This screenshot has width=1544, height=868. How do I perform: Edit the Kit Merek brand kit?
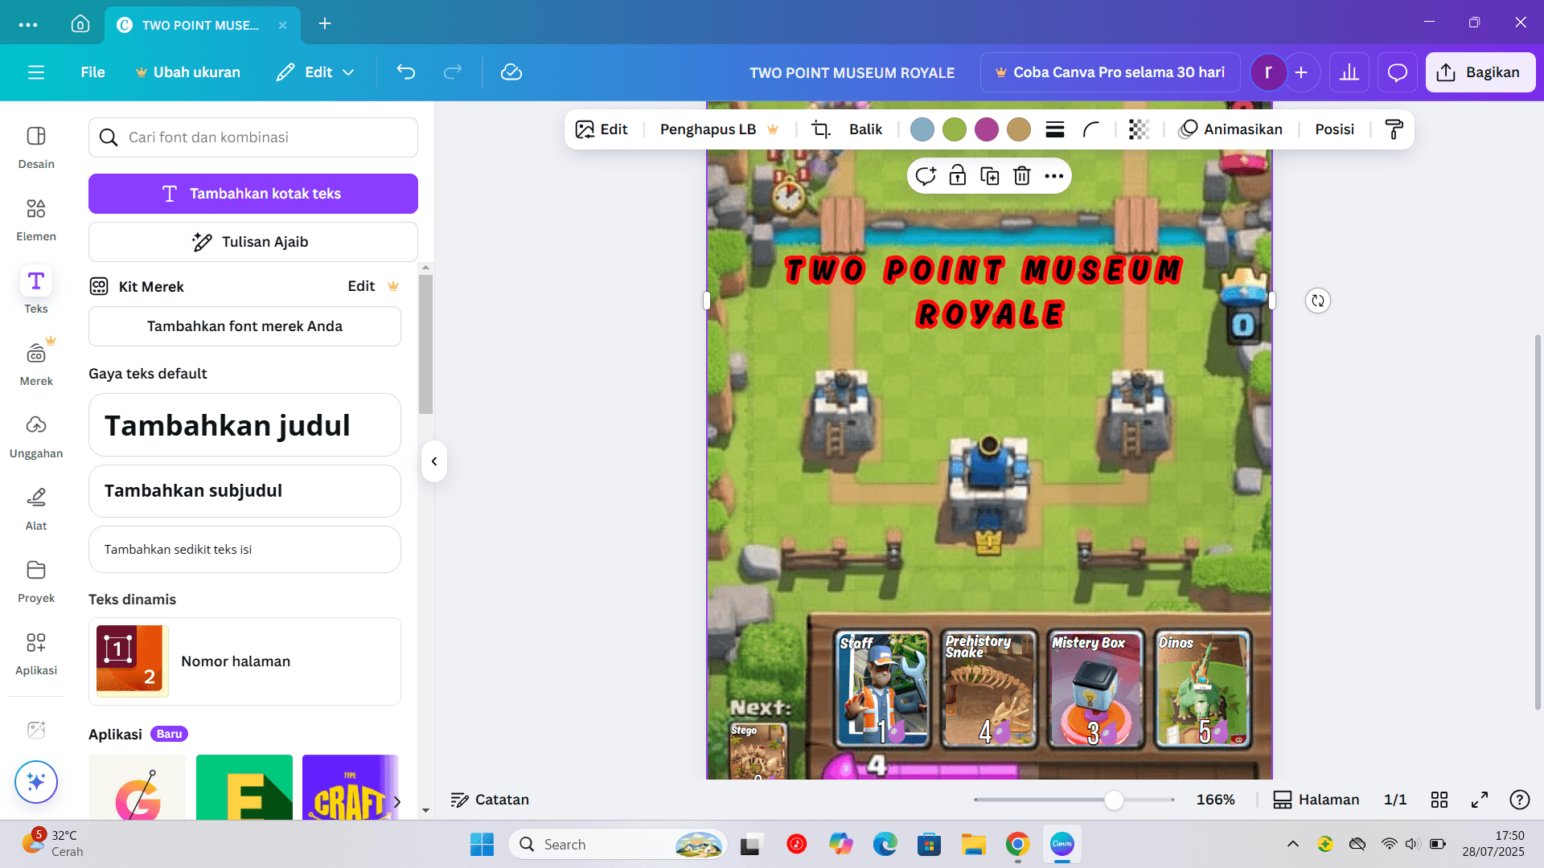pyautogui.click(x=373, y=286)
